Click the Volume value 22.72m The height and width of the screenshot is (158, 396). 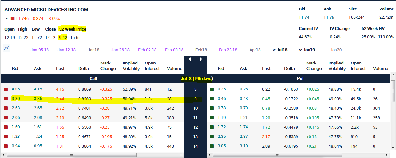click(386, 17)
